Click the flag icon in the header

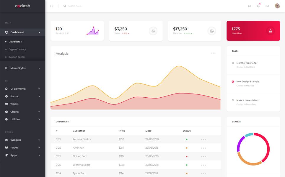tap(249, 6)
